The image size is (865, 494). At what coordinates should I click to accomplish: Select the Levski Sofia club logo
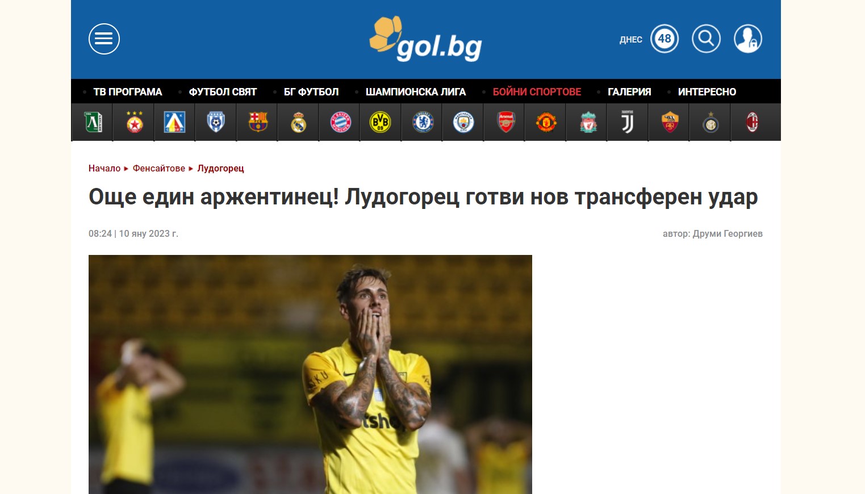(x=174, y=122)
